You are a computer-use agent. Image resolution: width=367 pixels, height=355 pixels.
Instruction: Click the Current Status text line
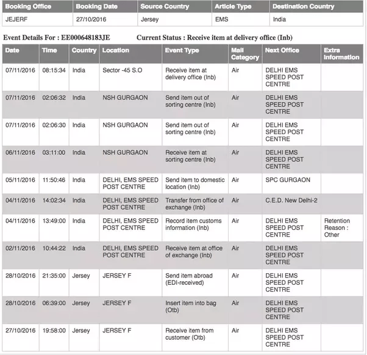tap(215, 37)
